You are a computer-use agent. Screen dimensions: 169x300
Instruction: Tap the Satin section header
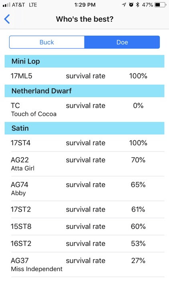coord(84,128)
